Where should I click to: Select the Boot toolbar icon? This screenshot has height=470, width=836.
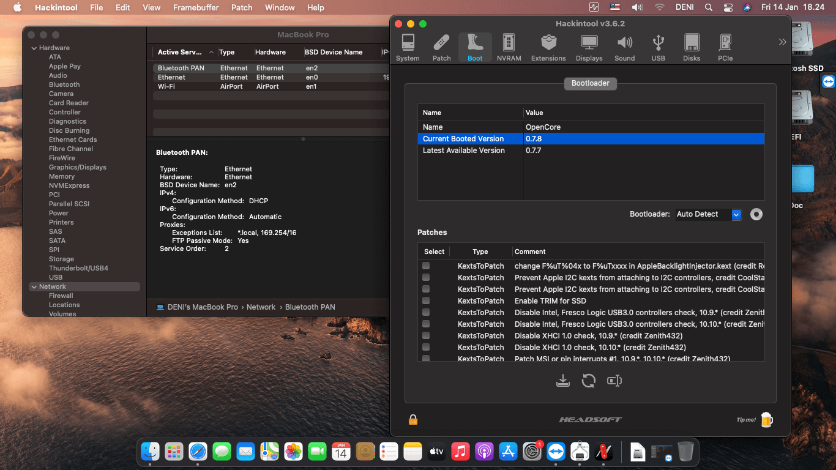(x=475, y=48)
